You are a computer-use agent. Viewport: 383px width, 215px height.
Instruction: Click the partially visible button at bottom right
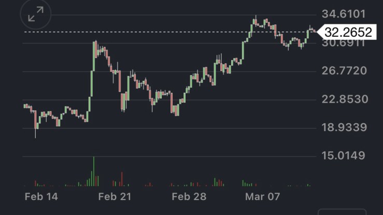click(342, 211)
